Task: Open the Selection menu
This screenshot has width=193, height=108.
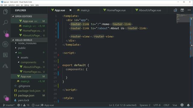Action: pos(11,5)
